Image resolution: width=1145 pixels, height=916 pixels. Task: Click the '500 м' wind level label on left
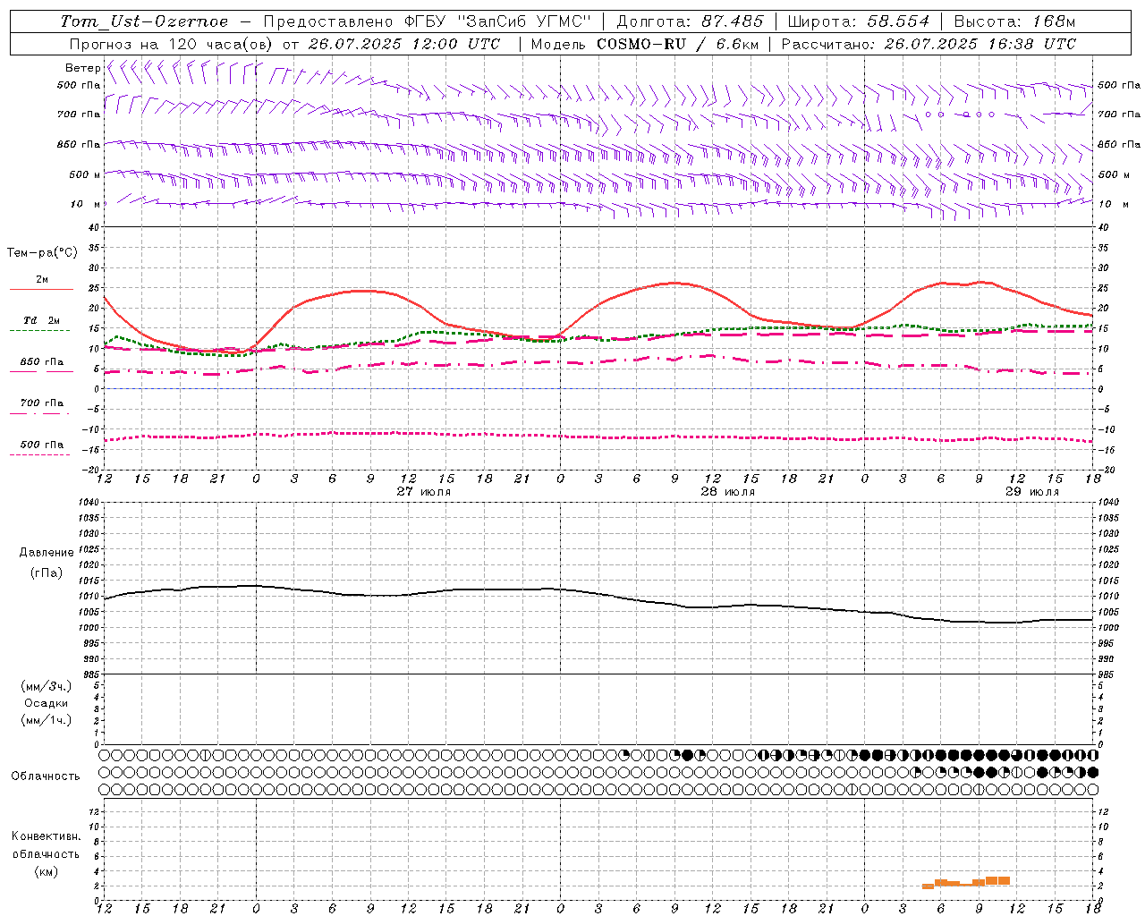pos(85,174)
